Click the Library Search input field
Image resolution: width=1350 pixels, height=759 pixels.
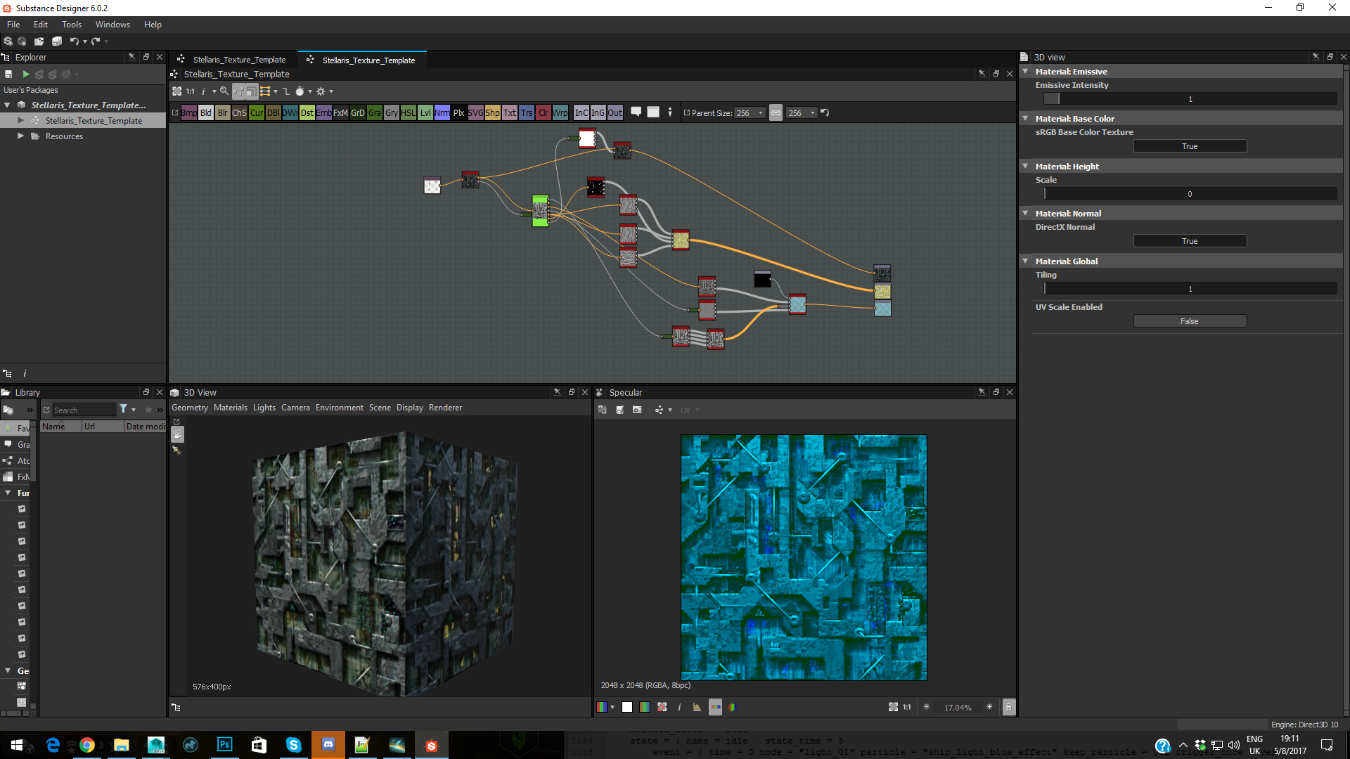pos(84,410)
